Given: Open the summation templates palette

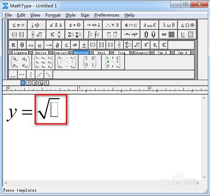Looking at the screenshot, I should point(74,34).
